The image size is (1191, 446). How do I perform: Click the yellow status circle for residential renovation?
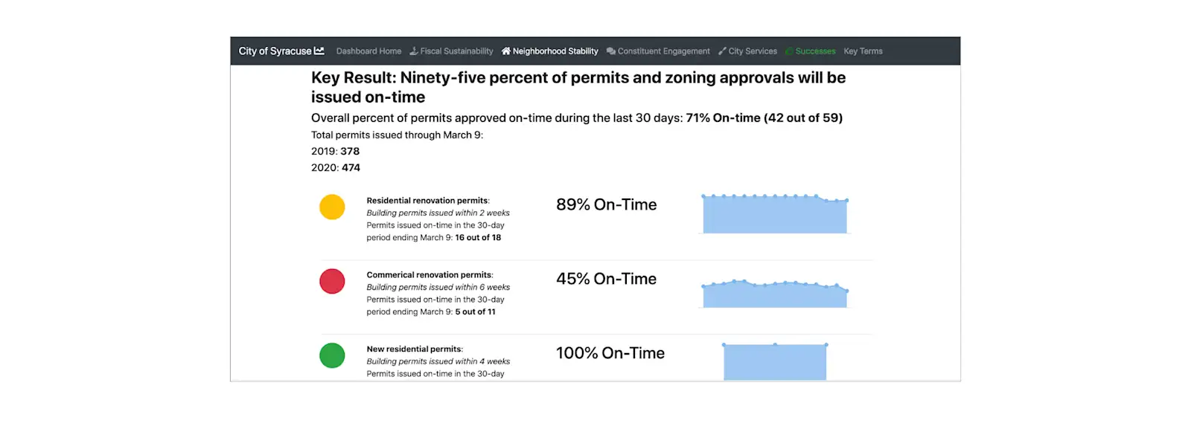pos(332,207)
